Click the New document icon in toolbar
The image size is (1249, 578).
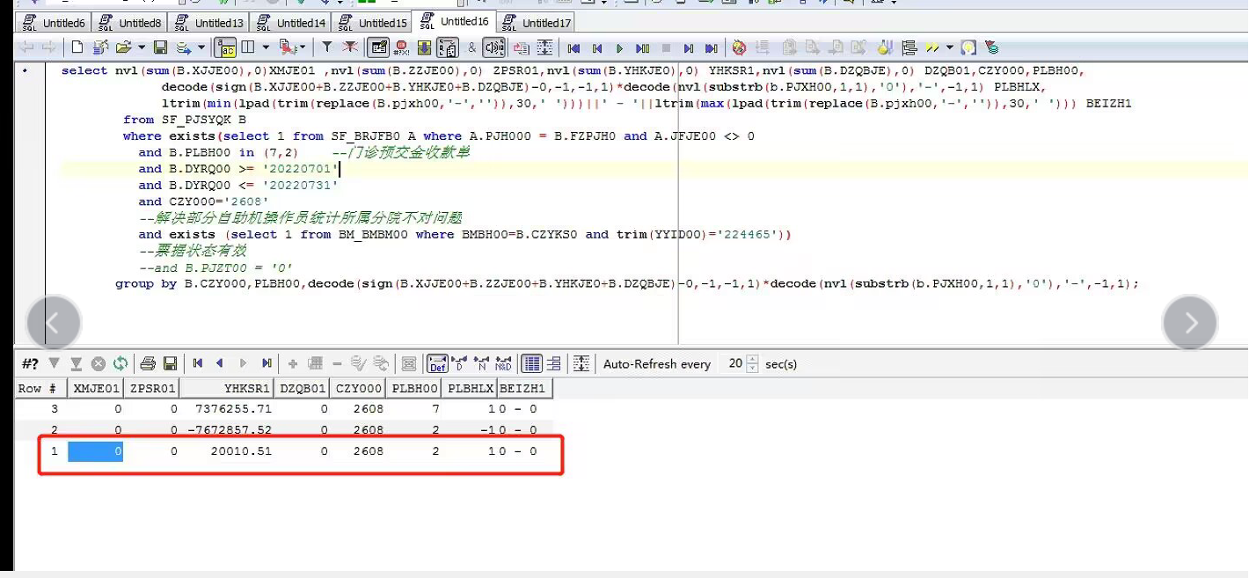[x=77, y=48]
